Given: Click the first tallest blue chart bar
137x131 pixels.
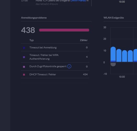Looking at the screenshot, I should (113, 54).
